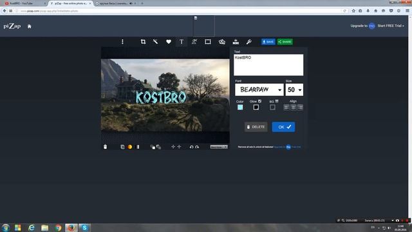Open the frames and borders tool

208,42
